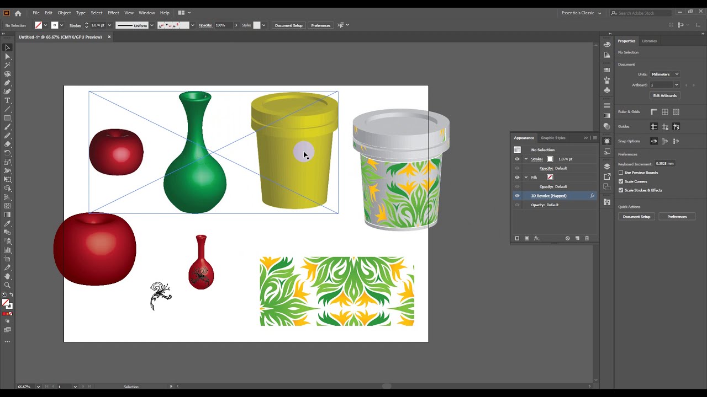Open the Style dropdown in control bar

[263, 25]
